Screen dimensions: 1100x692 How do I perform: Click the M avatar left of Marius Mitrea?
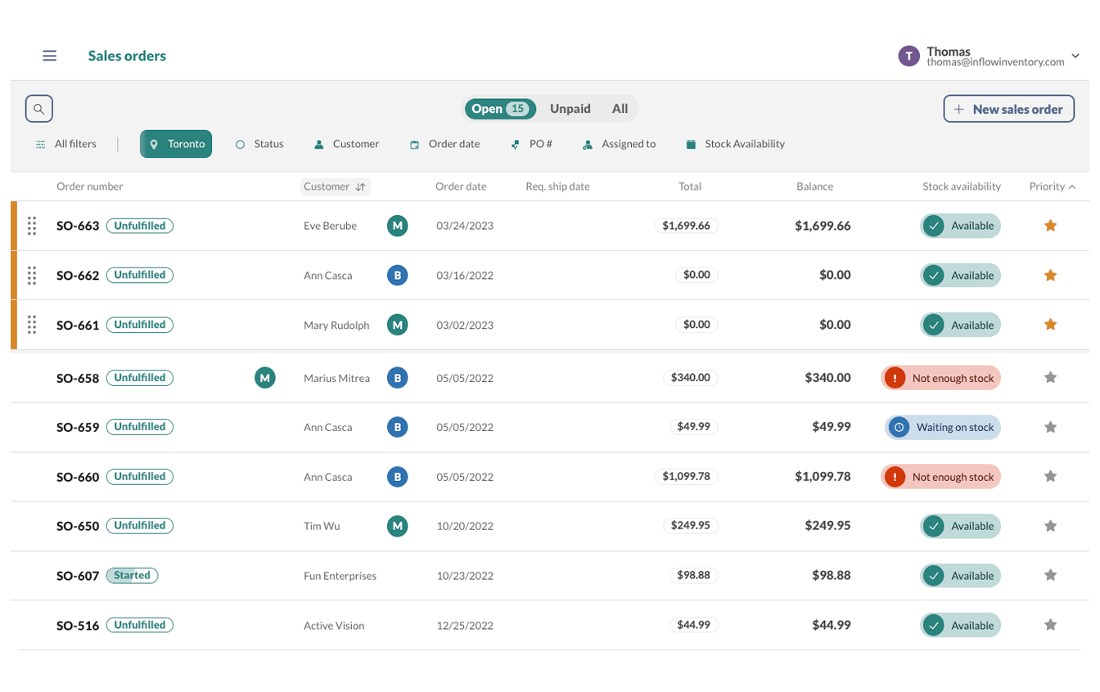click(x=264, y=378)
